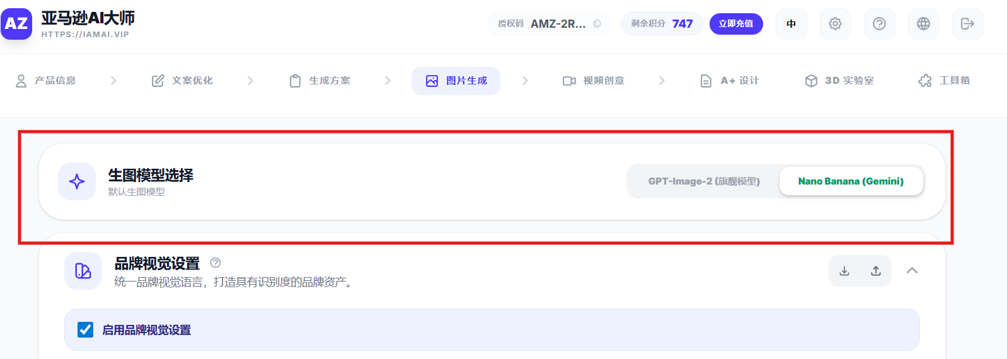Open the 视频创意 tab

point(594,81)
